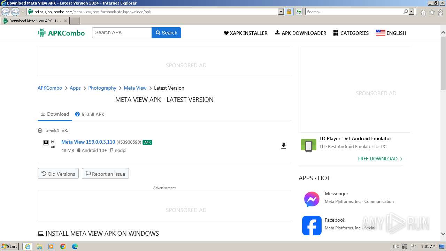Click the arm64-v8a architecture label
This screenshot has width=446, height=251.
[57, 130]
